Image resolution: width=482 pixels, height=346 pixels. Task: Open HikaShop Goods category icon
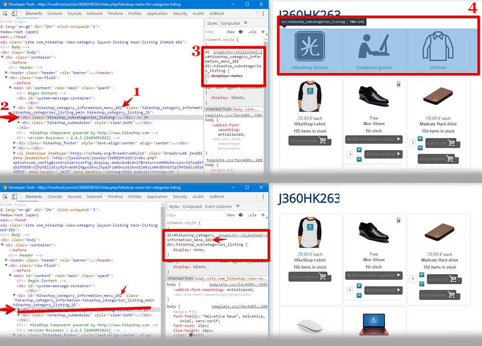click(310, 46)
